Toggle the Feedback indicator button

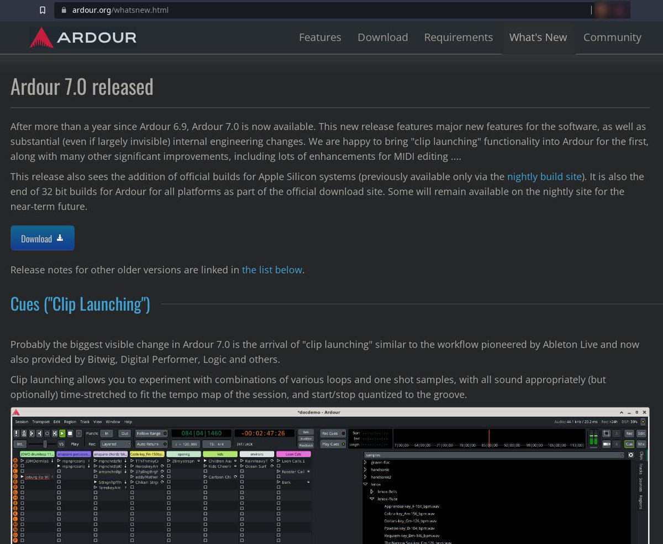coord(306,445)
